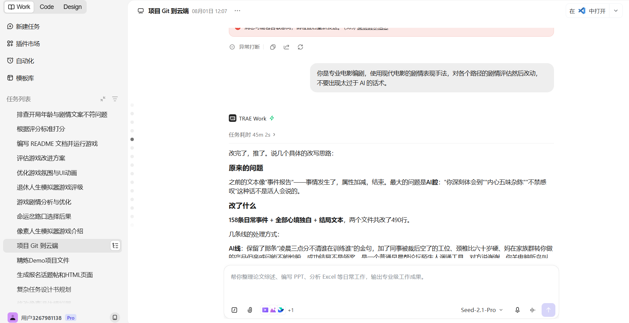
Task: Click the slash command icon in input bar
Action: [x=234, y=310]
